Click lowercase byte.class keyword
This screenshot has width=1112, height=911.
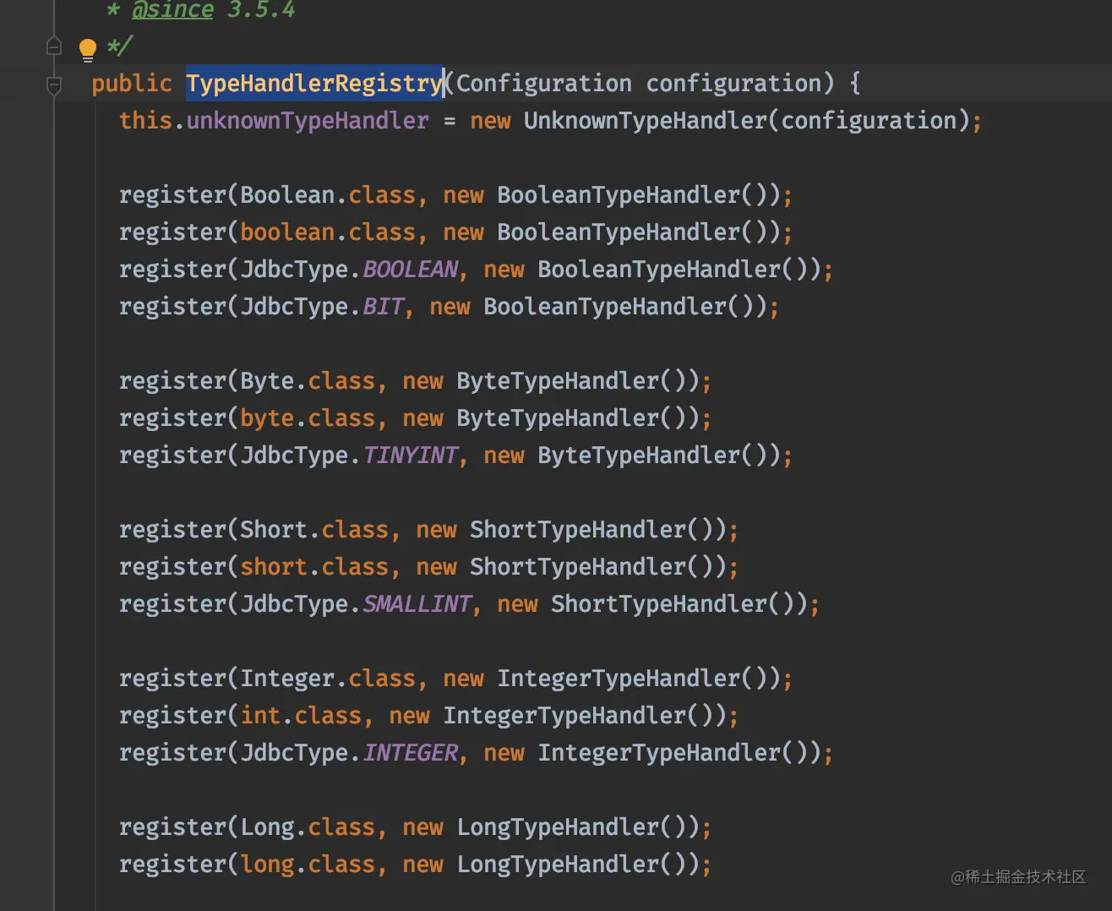pyautogui.click(x=308, y=418)
